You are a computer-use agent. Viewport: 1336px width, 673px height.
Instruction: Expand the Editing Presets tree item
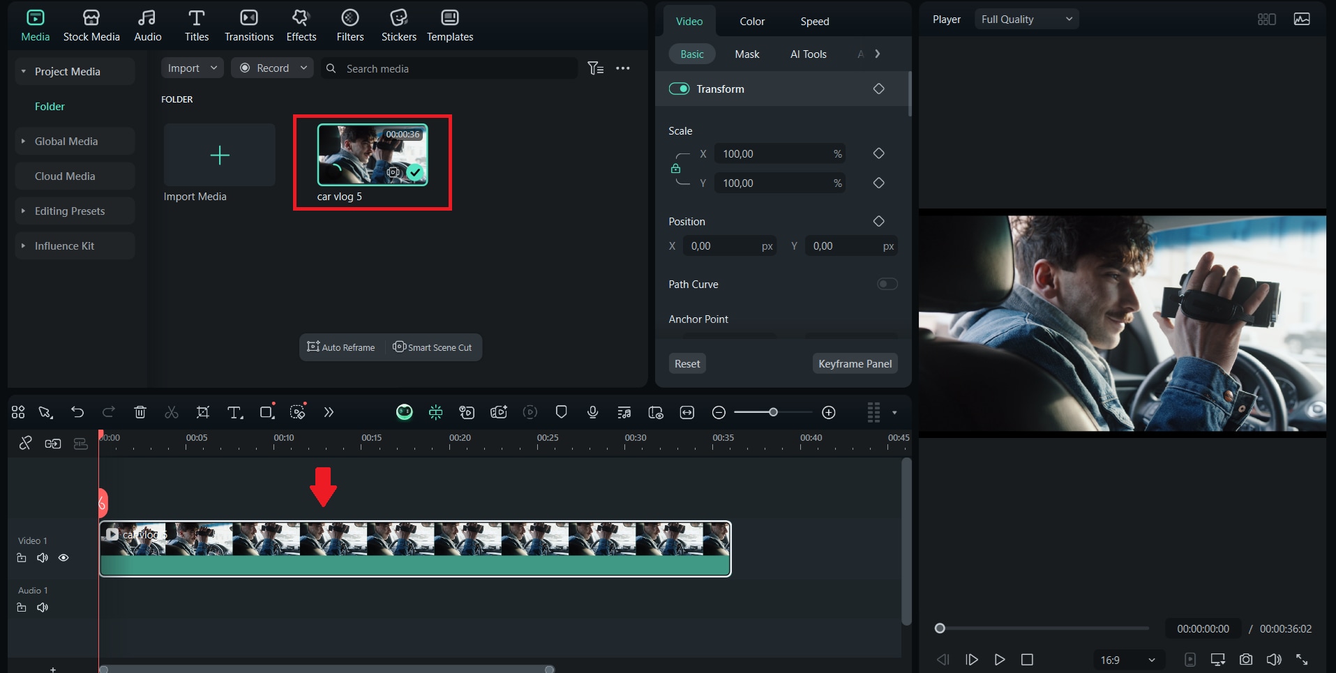24,211
